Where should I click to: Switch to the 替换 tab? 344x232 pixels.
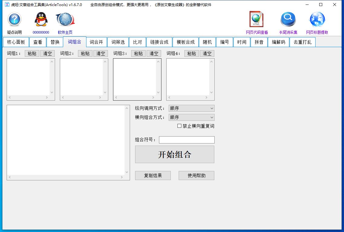coord(55,42)
